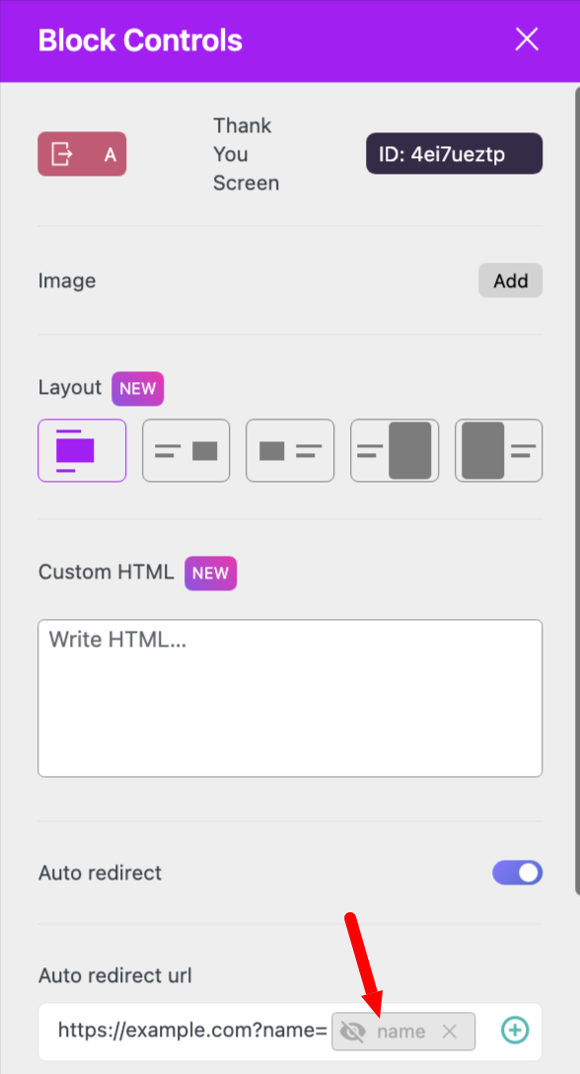Screen dimensions: 580x1074
Task: Click the ID: 4ei7ueztp badge
Action: coord(455,153)
